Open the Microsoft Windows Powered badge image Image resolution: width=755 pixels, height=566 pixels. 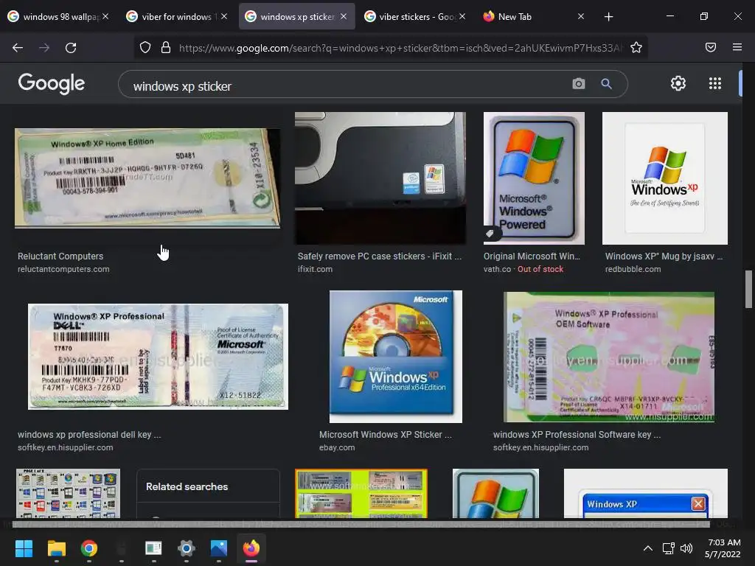pyautogui.click(x=534, y=178)
